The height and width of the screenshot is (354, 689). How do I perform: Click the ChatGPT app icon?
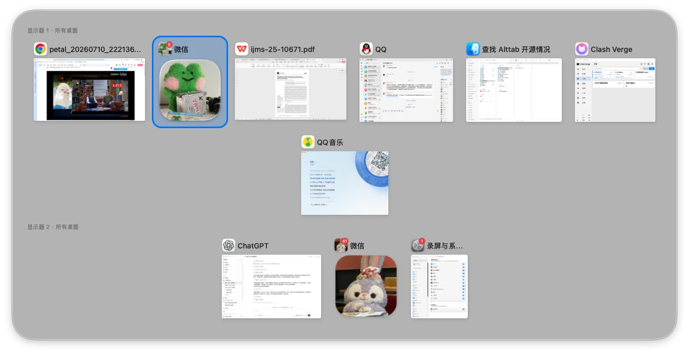click(229, 246)
